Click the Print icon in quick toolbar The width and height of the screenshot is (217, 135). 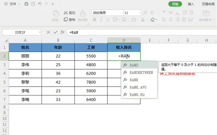(33, 4)
